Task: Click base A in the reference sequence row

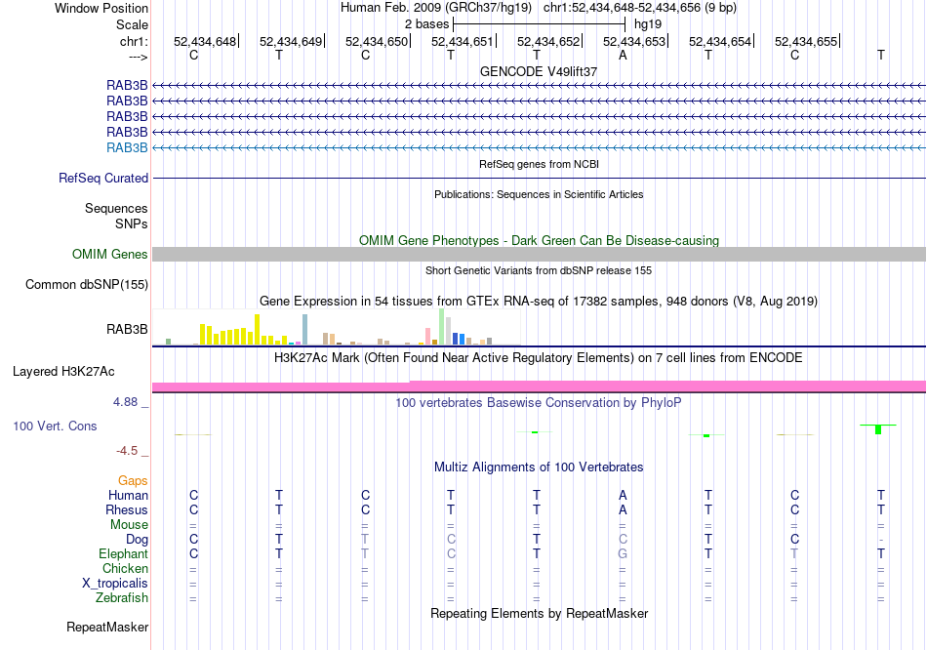Action: pyautogui.click(x=623, y=55)
